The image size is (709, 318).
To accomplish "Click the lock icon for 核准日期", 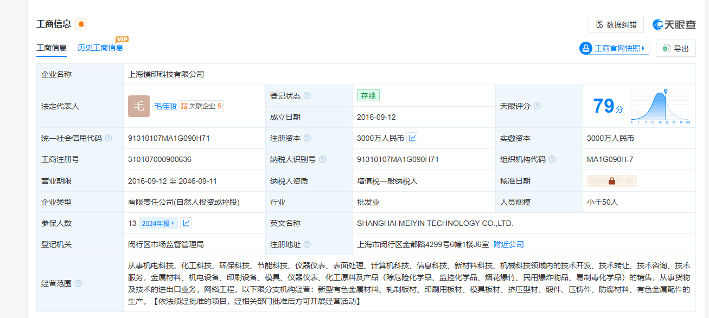I will [611, 181].
